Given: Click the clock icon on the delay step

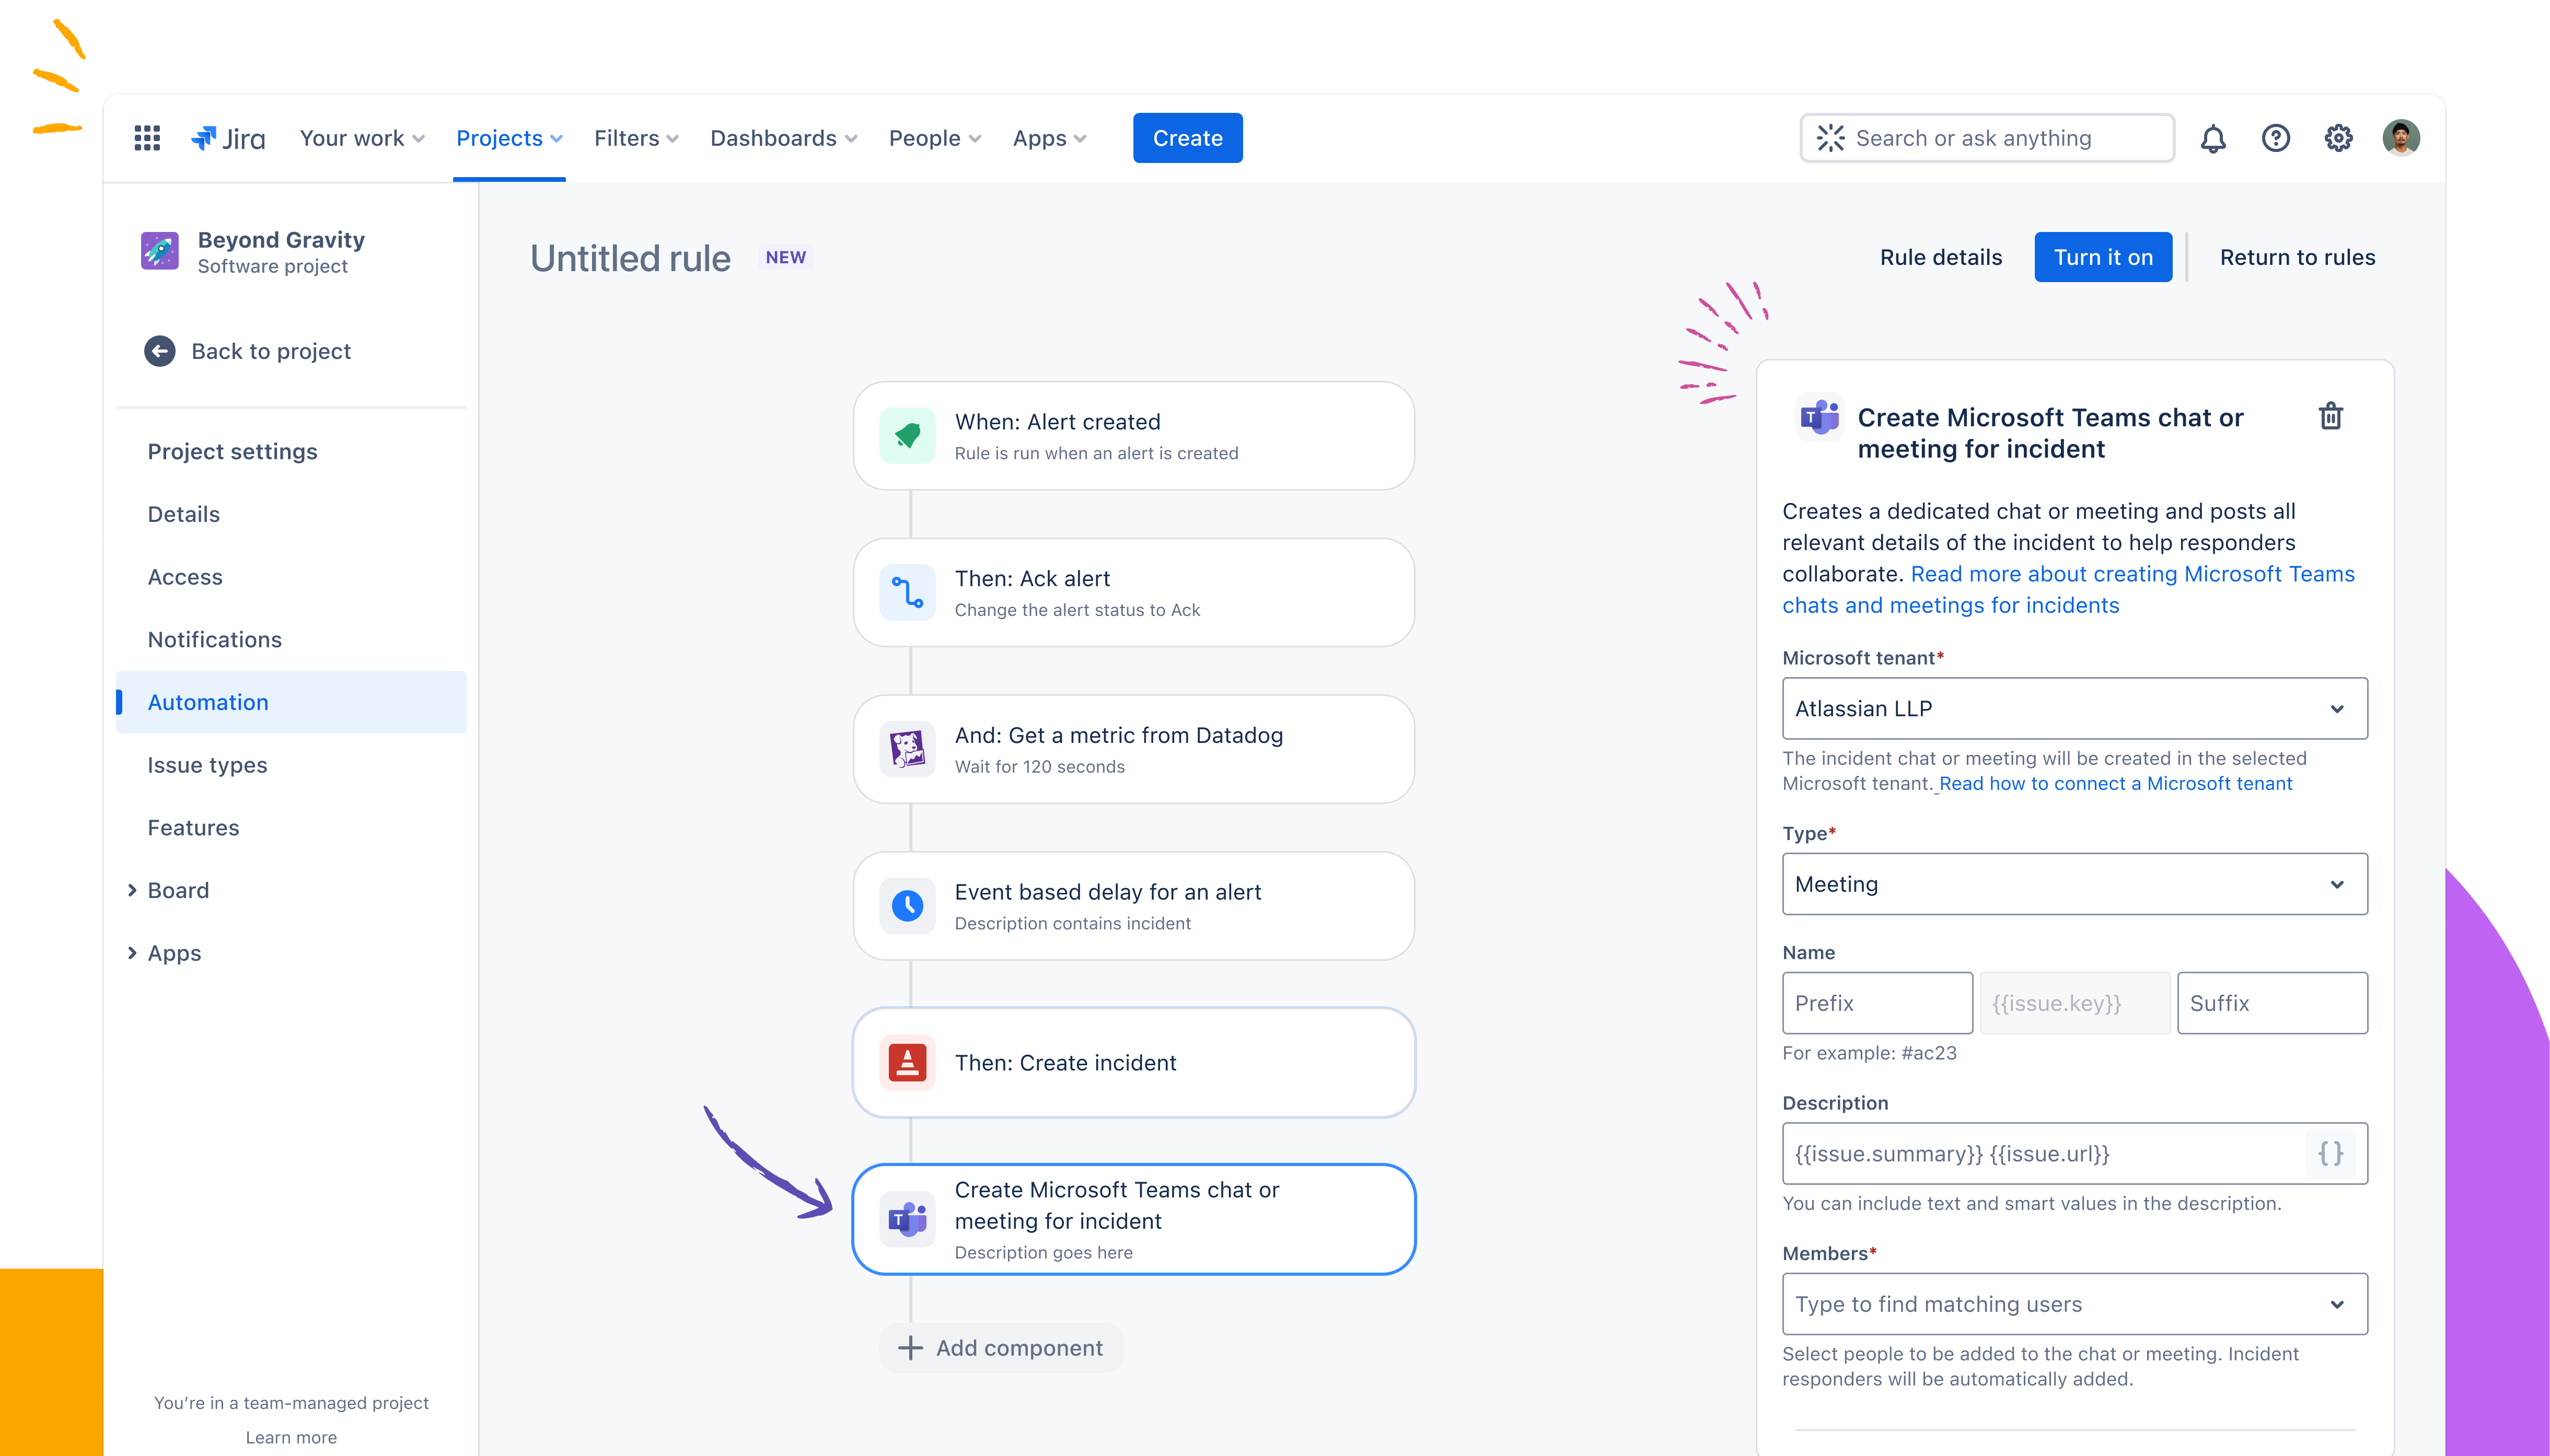Looking at the screenshot, I should click(x=907, y=905).
